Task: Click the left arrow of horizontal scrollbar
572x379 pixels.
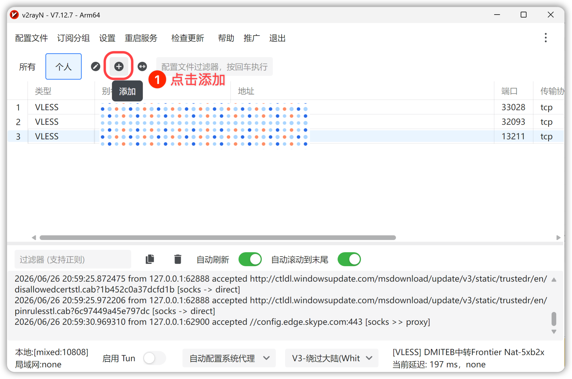Action: pyautogui.click(x=34, y=237)
